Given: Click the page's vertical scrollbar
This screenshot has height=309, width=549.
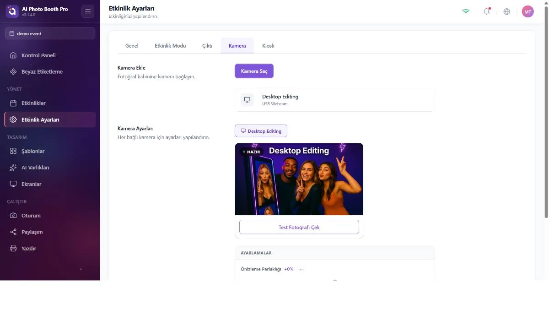Looking at the screenshot, I should click(546, 112).
